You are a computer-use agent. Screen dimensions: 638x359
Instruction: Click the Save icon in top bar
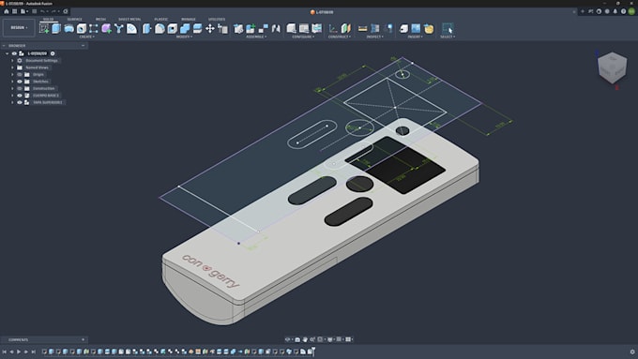coord(34,11)
